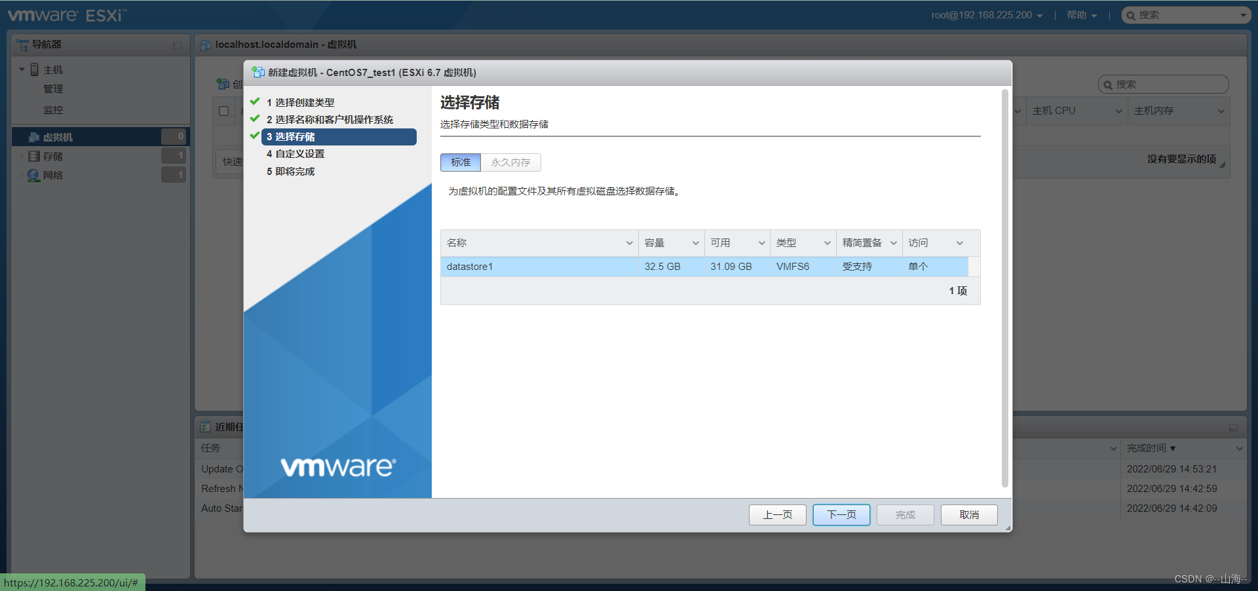Image resolution: width=1258 pixels, height=591 pixels.
Task: Switch to the Persistent Memory tab
Action: 510,162
